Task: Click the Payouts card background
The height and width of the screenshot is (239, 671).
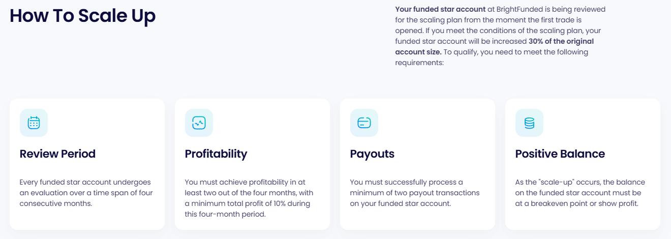Action: (x=417, y=164)
